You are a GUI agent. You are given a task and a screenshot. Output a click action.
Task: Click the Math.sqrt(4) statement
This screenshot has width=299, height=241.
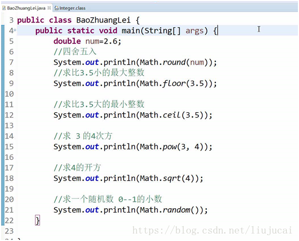pos(128,178)
